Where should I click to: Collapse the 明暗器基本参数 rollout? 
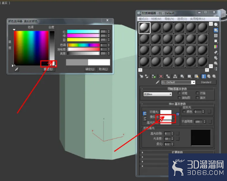[177, 89]
